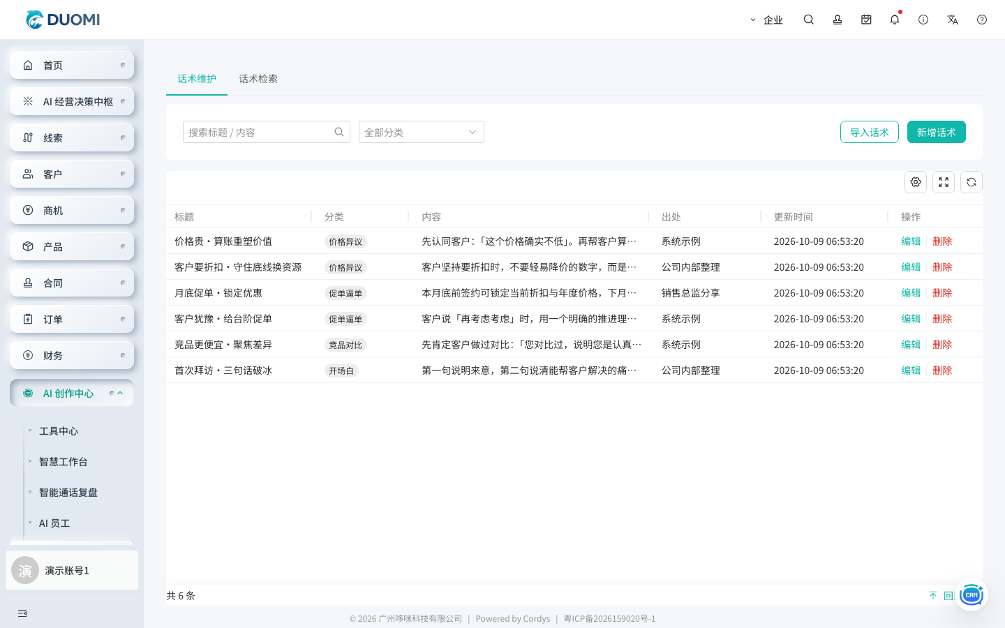
Task: Click the search magnifier in the search box
Action: click(339, 132)
